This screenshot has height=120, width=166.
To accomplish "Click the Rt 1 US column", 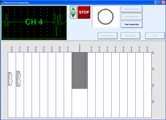I will (x=92, y=85).
